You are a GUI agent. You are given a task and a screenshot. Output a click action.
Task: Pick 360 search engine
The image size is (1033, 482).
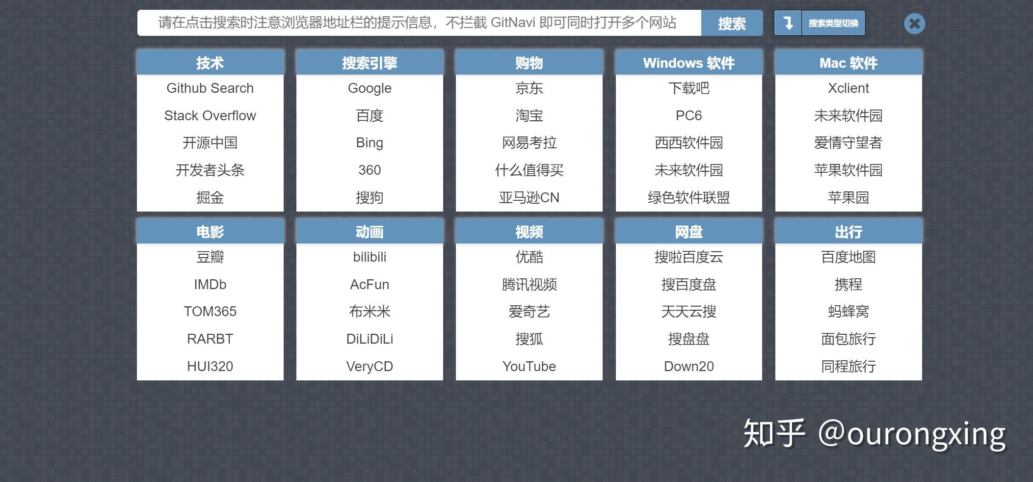[370, 170]
